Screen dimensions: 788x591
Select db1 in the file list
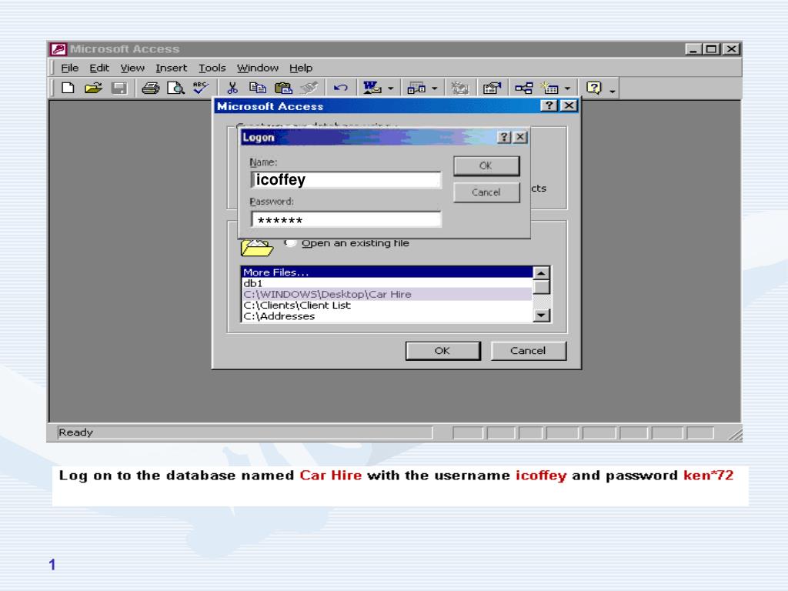(386, 283)
